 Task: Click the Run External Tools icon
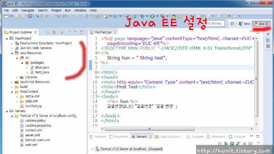(162, 16)
